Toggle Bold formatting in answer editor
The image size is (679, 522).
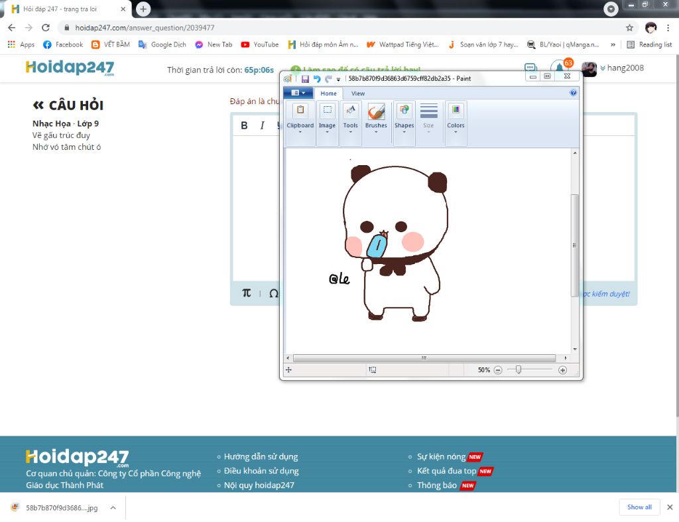[244, 125]
